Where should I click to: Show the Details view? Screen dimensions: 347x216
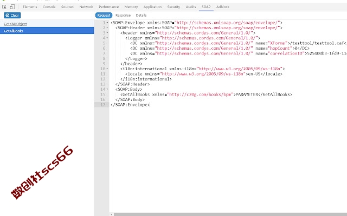(x=141, y=15)
